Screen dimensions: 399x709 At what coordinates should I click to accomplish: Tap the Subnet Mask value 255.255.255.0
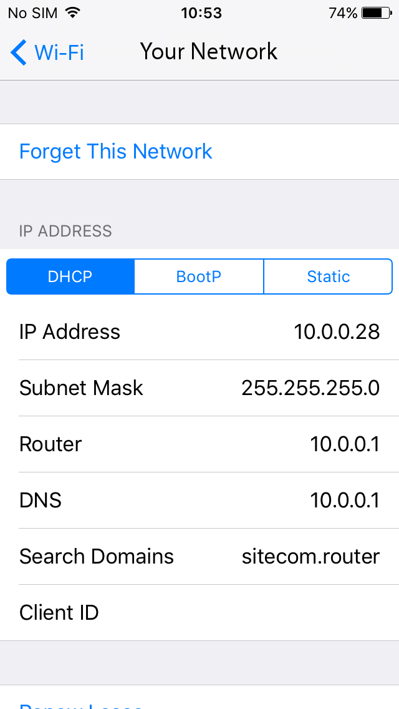click(310, 388)
